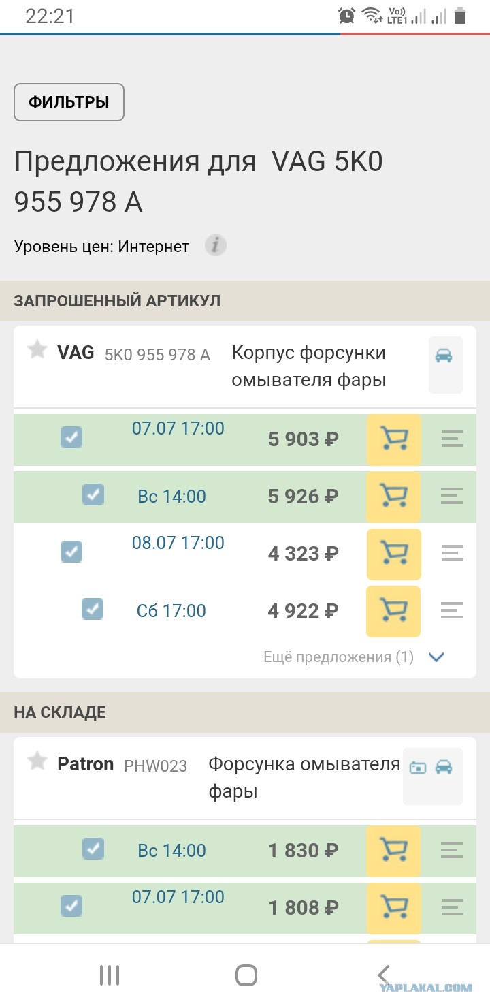This screenshot has height=1008, width=490.
Task: Star the Patron PHW023 item
Action: [37, 761]
